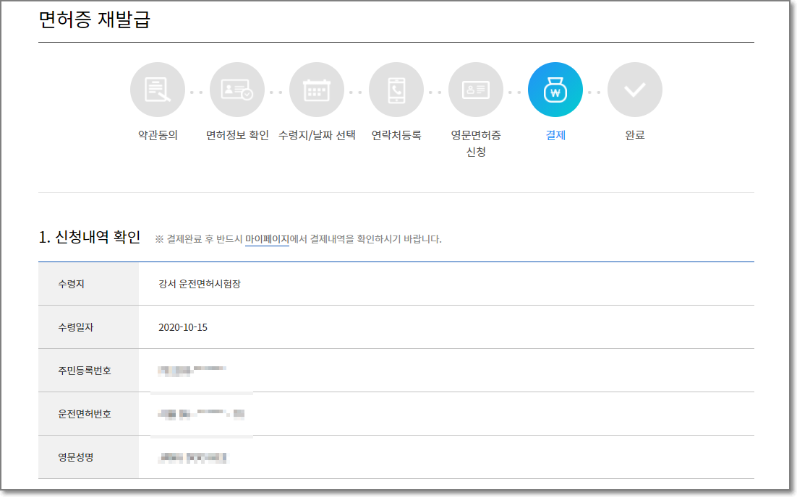
Task: Click the 연락처등록 phone step icon
Action: pos(396,90)
